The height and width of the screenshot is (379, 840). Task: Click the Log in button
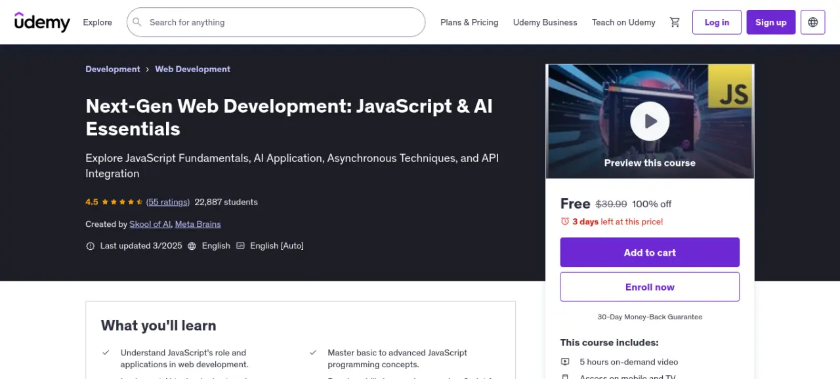coord(717,22)
